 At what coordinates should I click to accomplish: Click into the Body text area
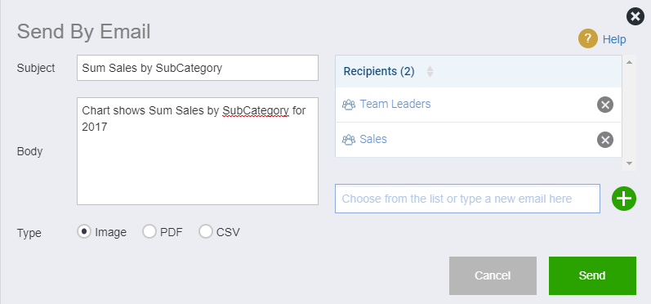(x=198, y=151)
